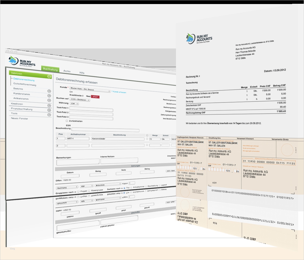
Task: Open the Buchen auf dropdown 1100--Debitoren
Action: click(x=80, y=99)
